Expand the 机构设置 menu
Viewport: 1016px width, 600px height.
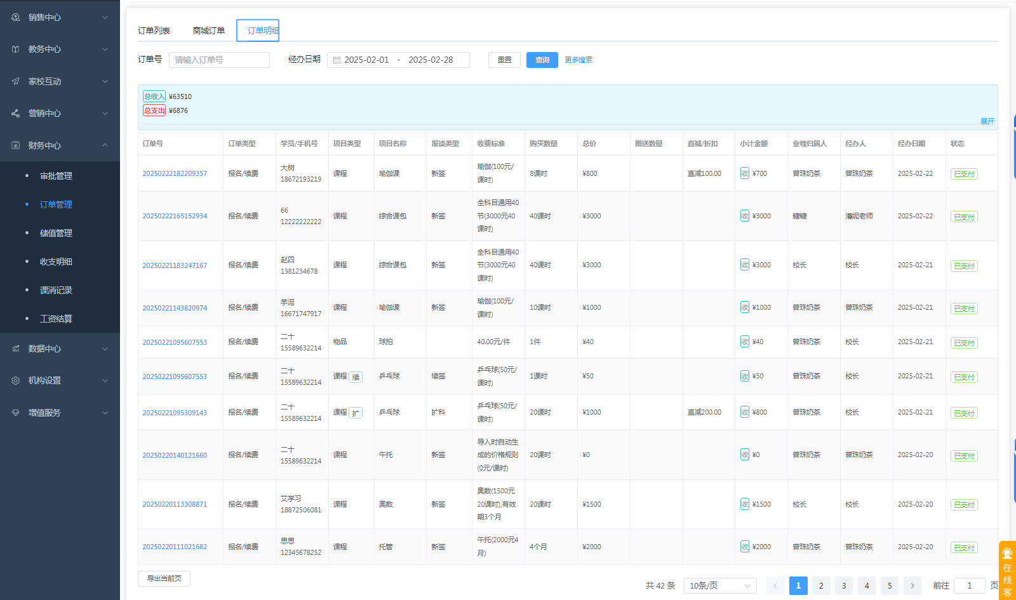click(x=105, y=380)
